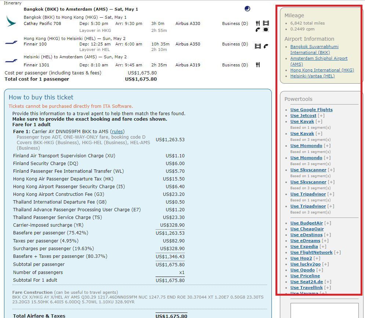Click the 'US$328.90' amount for surcharge (YR)

click(x=172, y=225)
